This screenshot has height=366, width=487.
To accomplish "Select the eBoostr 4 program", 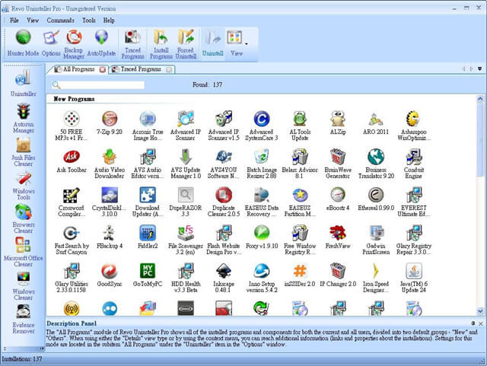I will coord(338,199).
